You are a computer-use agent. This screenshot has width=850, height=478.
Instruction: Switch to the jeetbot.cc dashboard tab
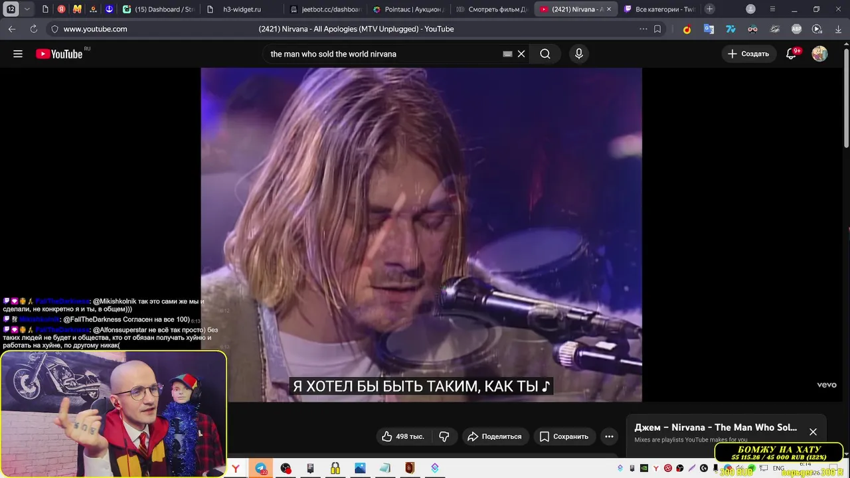(325, 9)
